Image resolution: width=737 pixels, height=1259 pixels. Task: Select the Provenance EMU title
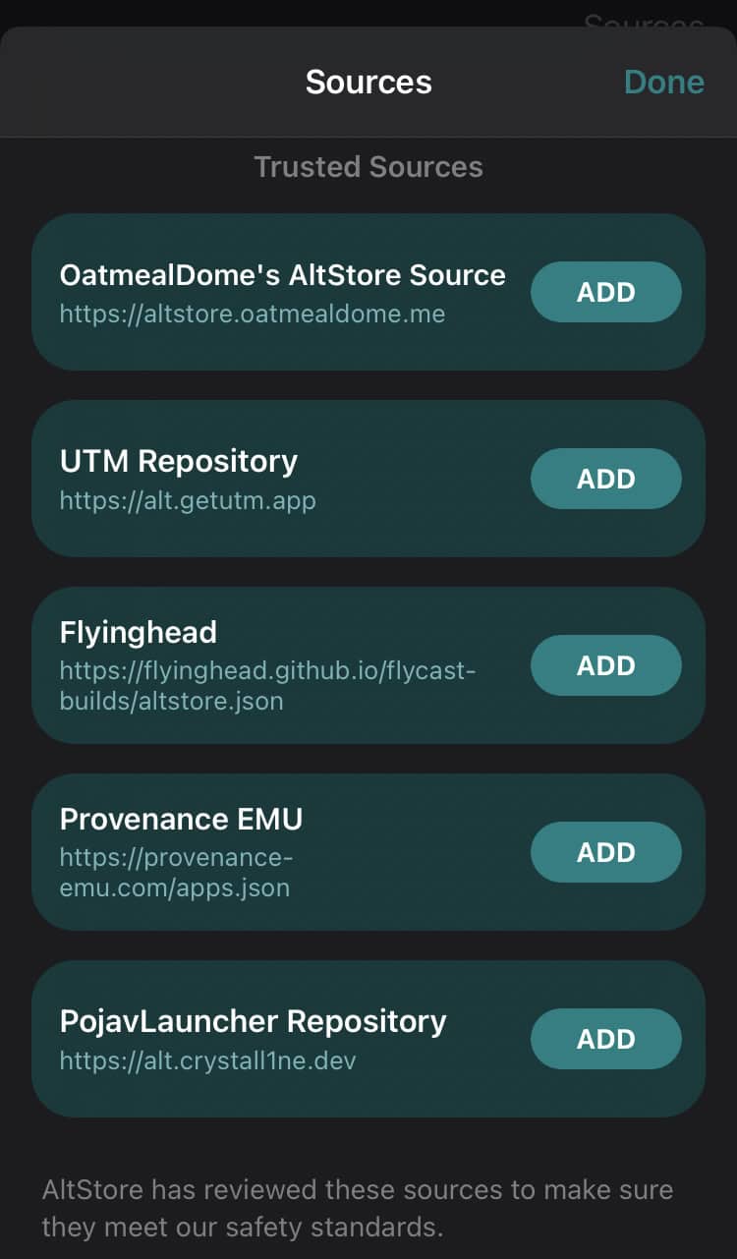point(181,819)
